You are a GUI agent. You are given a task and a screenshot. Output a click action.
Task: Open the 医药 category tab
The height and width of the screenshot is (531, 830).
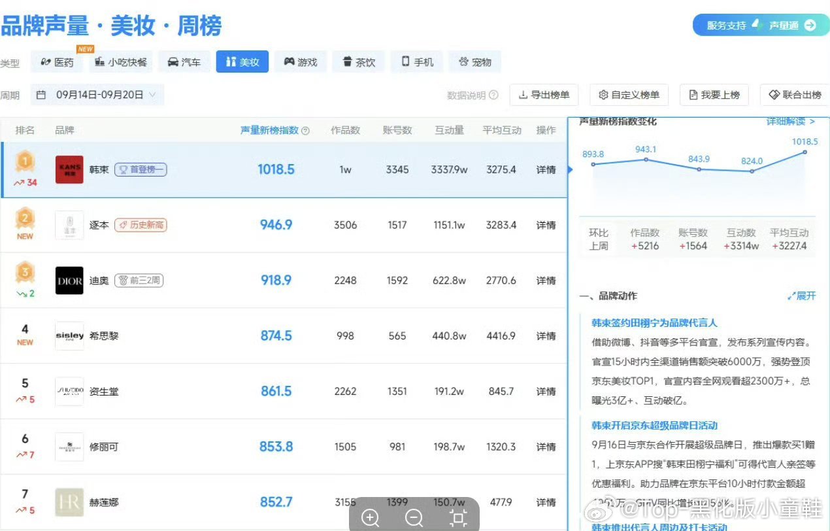(57, 62)
